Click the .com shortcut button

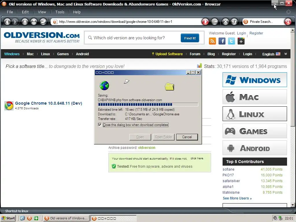click(x=214, y=22)
